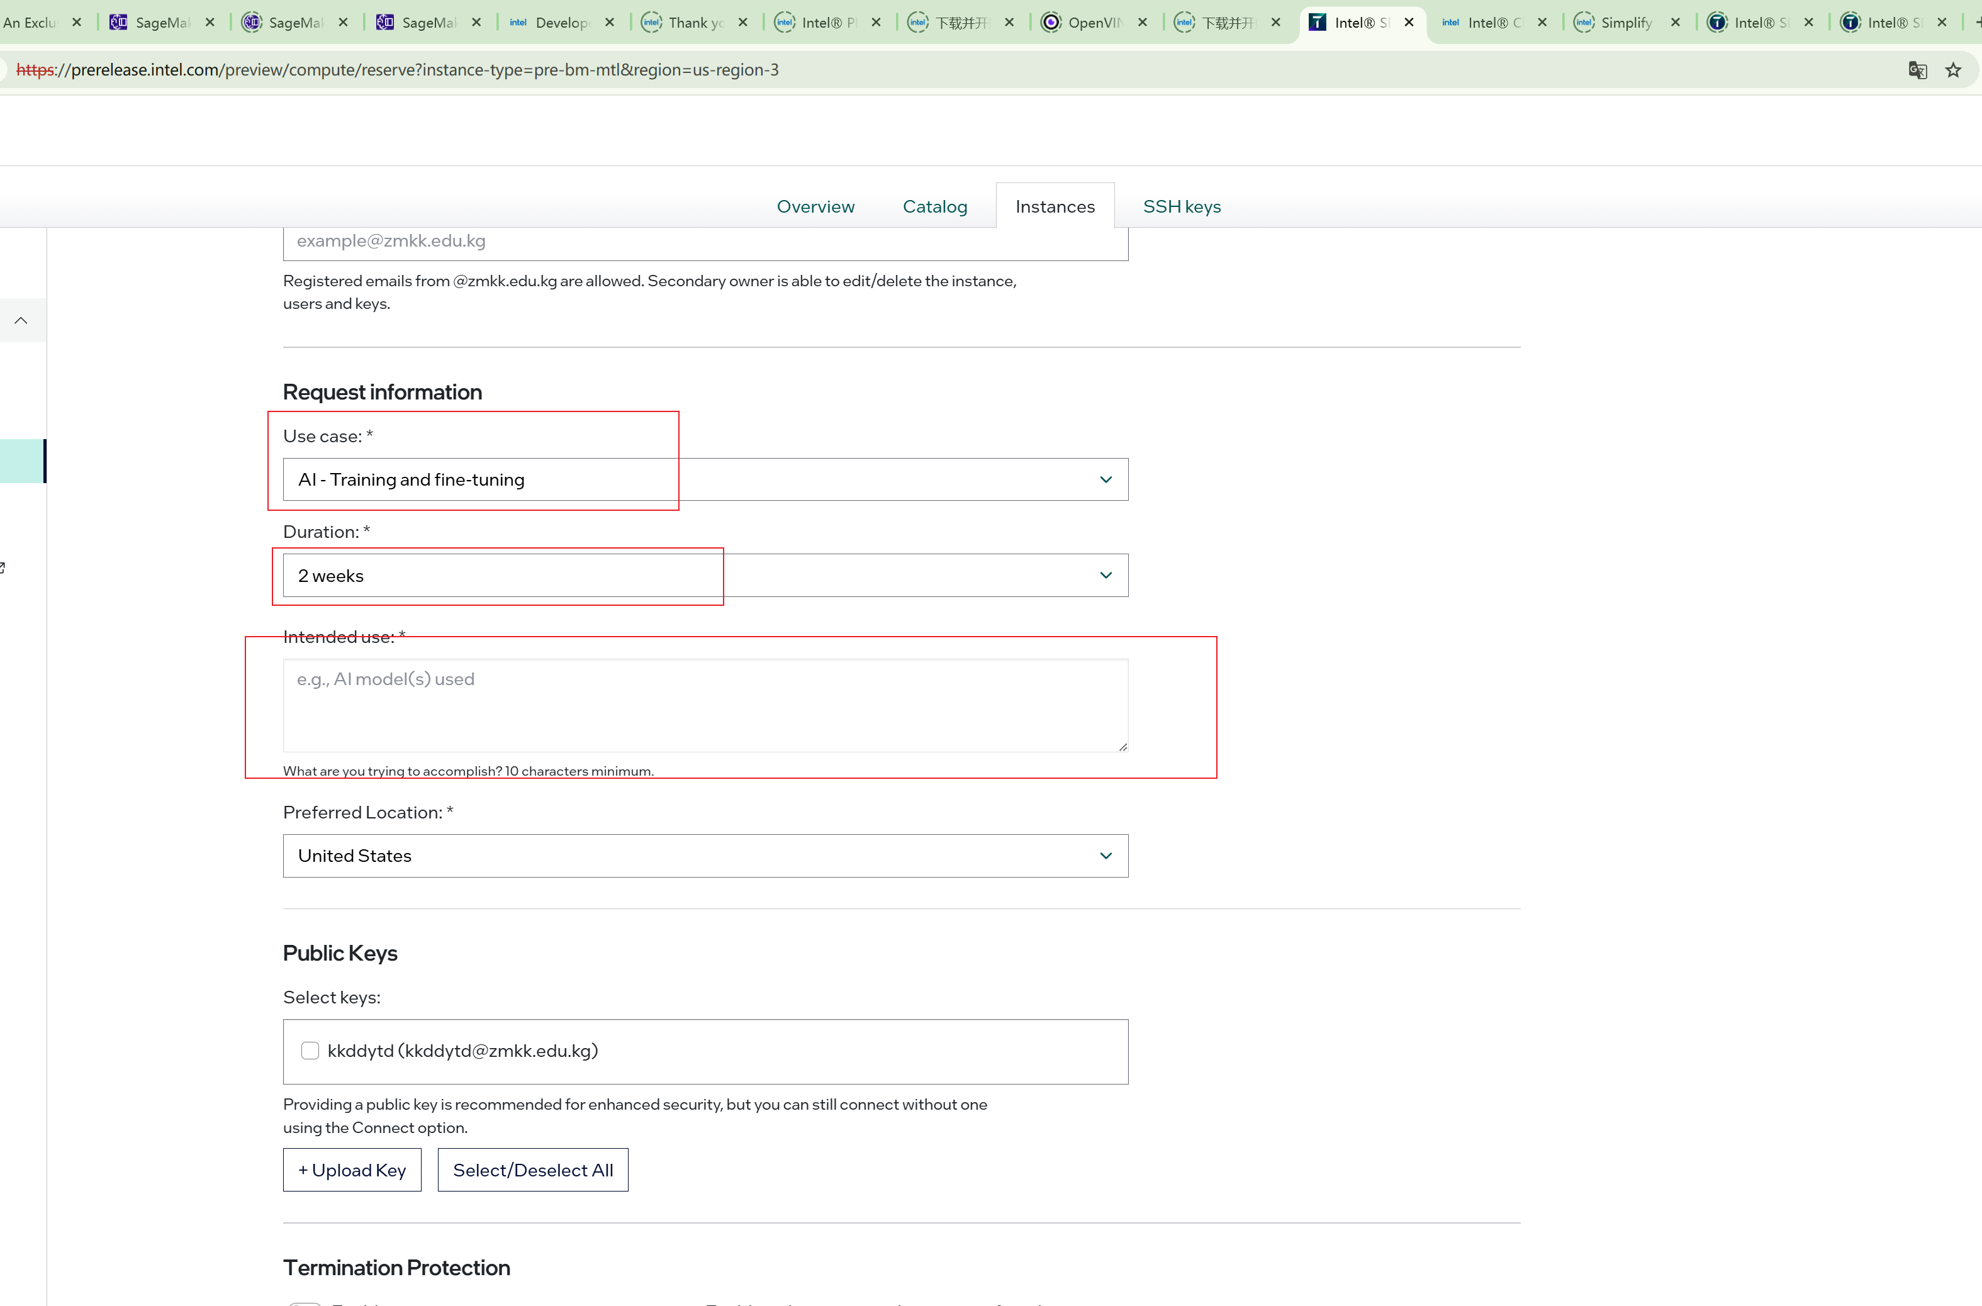Switch to the SSH keys tab
This screenshot has width=1982, height=1306.
(1182, 206)
